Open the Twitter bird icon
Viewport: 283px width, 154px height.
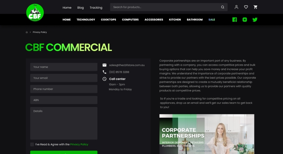click(x=255, y=19)
